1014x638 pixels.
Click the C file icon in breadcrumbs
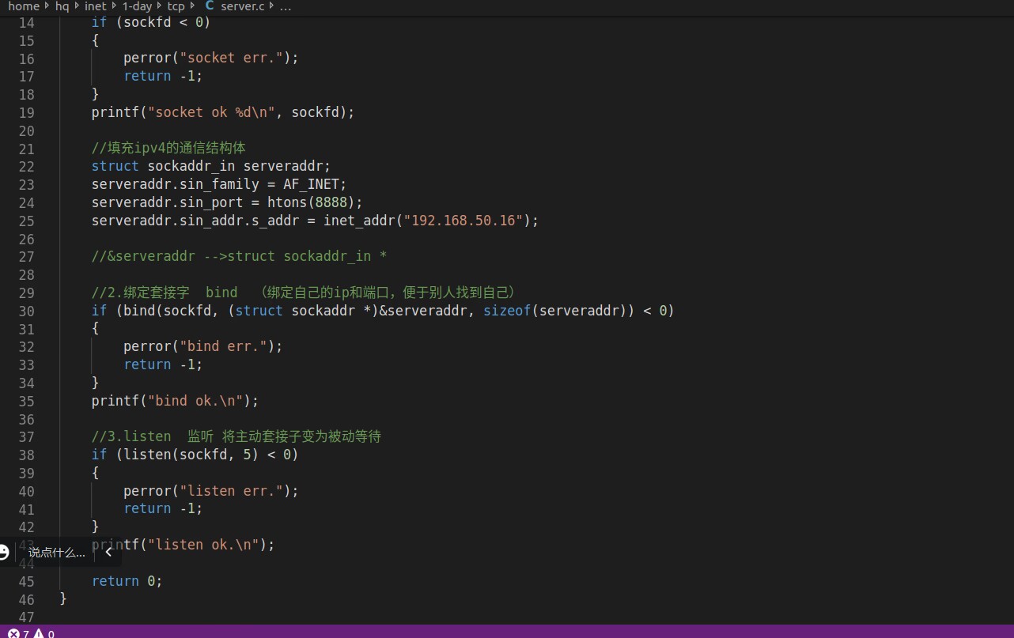tap(210, 6)
